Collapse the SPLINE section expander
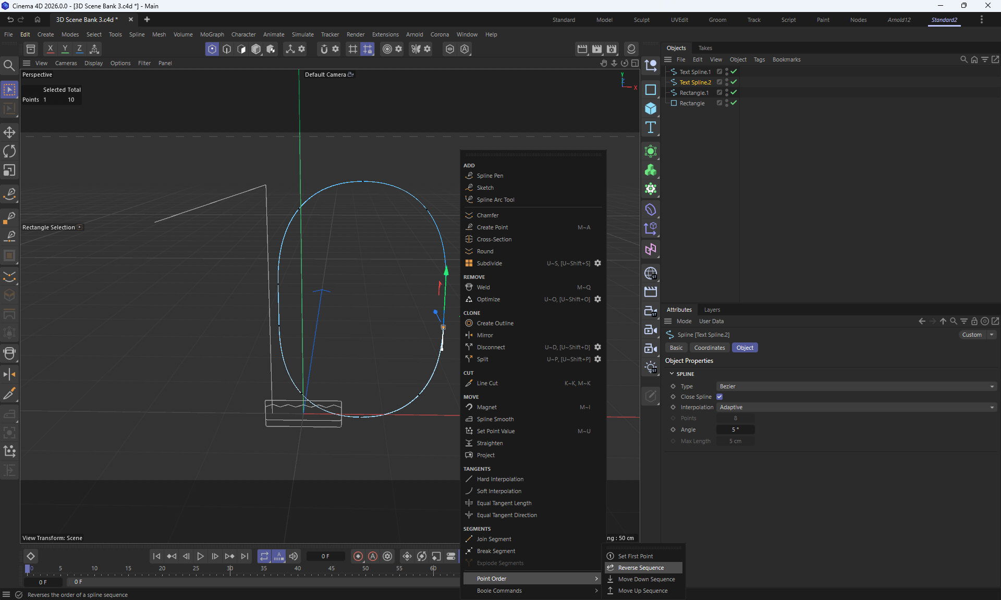The image size is (1001, 600). (672, 374)
